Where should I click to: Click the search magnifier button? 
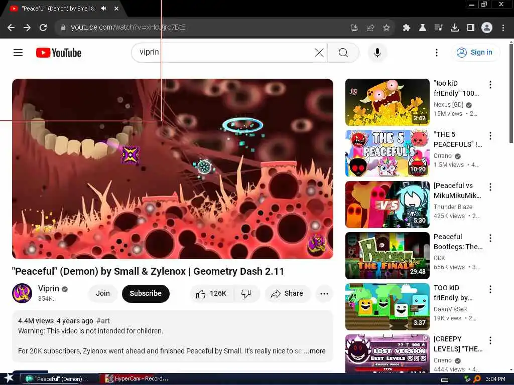(x=343, y=52)
